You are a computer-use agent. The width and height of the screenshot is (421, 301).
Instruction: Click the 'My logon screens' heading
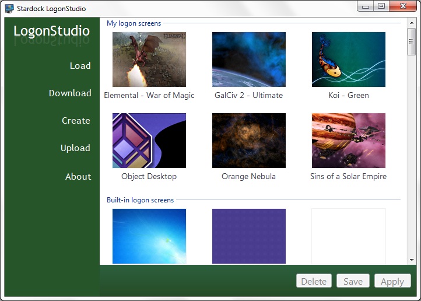pyautogui.click(x=134, y=23)
